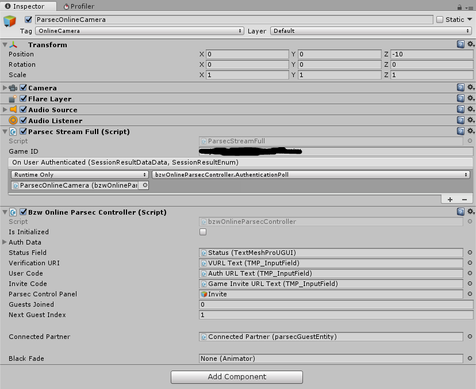Image resolution: width=476 pixels, height=389 pixels.
Task: Disable Bzw Online Parsec Controller checkbox
Action: pos(24,212)
